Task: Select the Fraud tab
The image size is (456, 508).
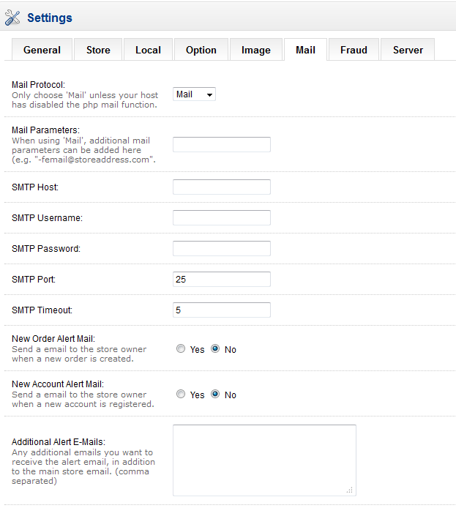Action: pos(354,50)
